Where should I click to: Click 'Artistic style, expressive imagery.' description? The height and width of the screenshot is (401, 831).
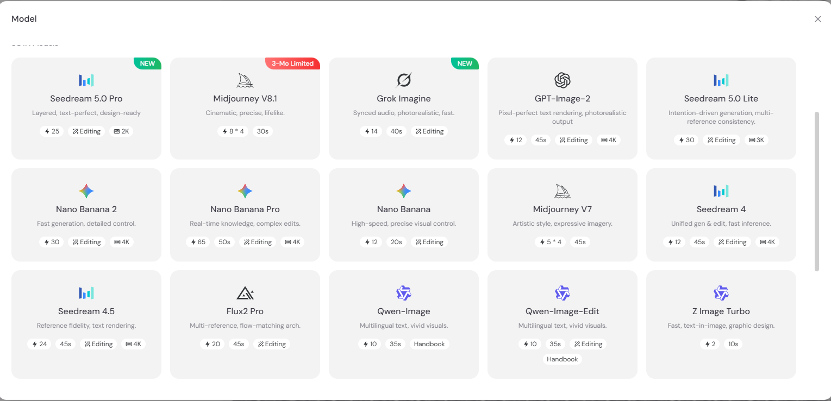tap(563, 224)
